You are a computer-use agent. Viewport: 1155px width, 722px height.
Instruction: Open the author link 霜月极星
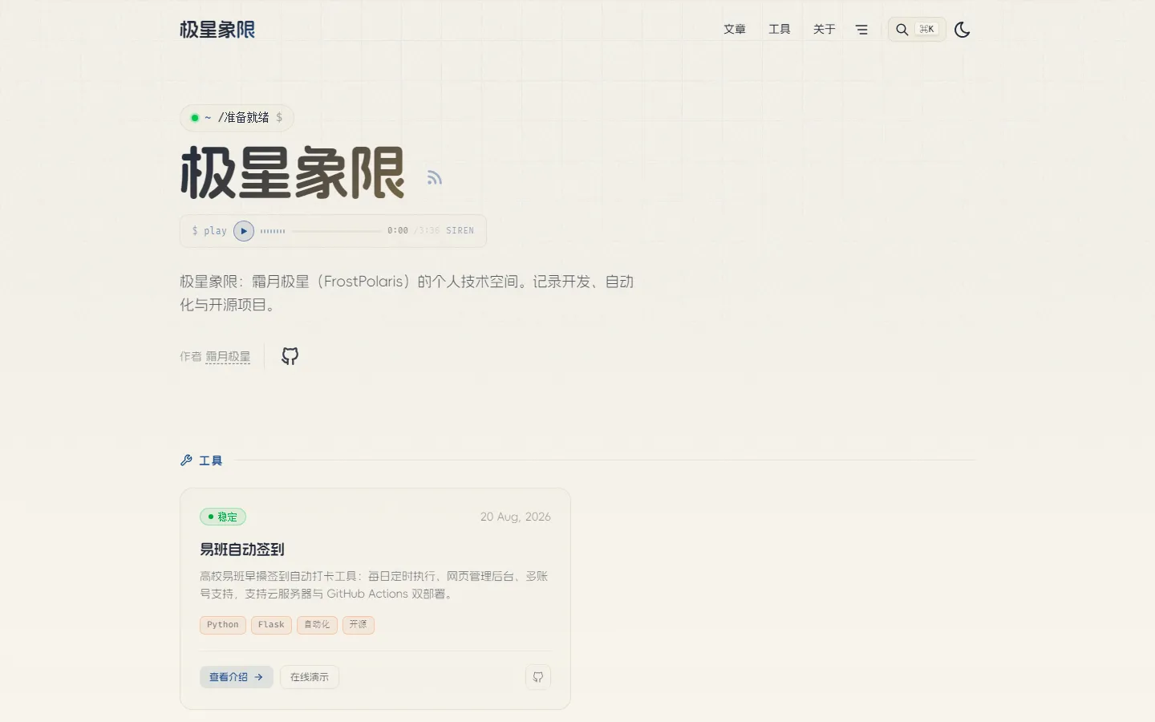pos(228,357)
